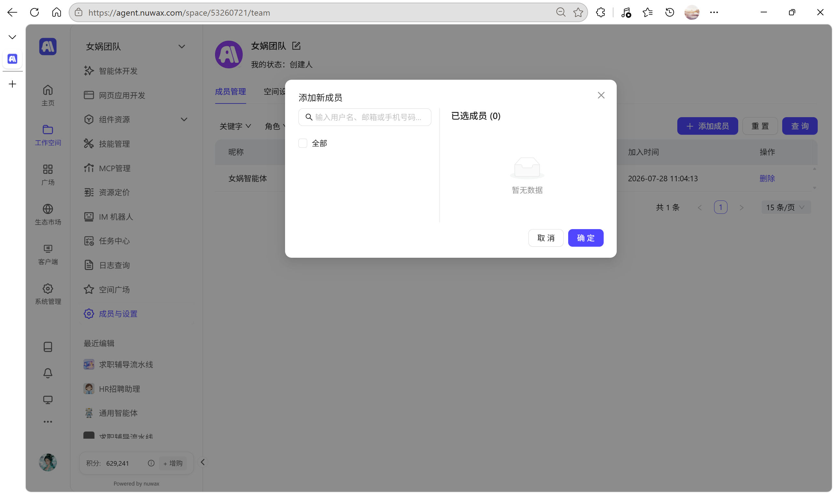Click the 添加成员 button
Screen dimensions: 834x494
707,126
